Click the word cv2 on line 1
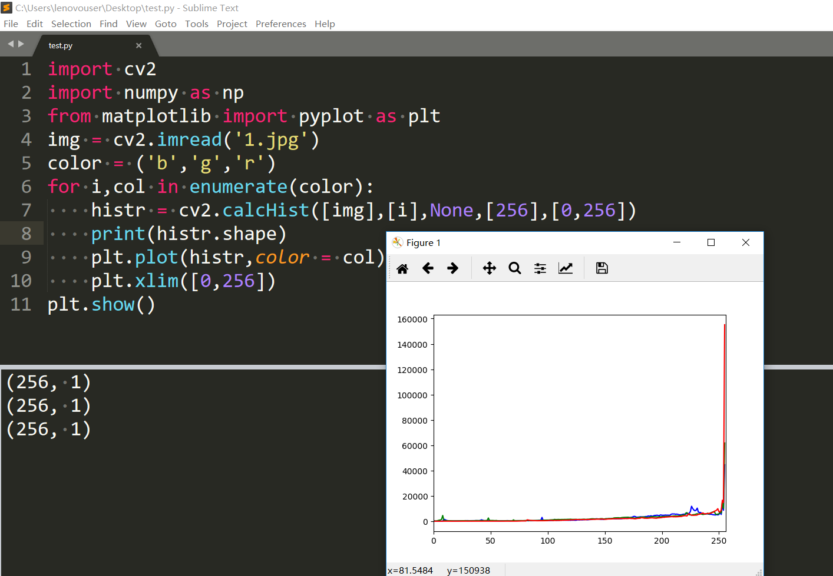 [140, 69]
